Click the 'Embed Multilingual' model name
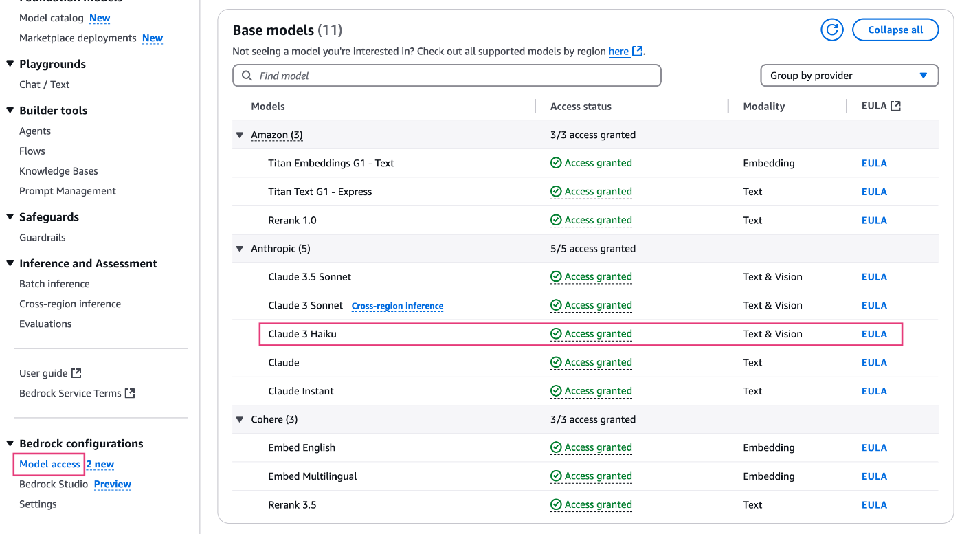The height and width of the screenshot is (534, 962). coord(313,476)
